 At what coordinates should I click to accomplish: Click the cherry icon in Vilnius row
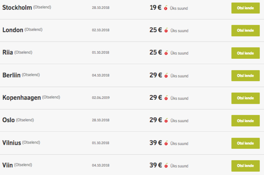(x=166, y=143)
